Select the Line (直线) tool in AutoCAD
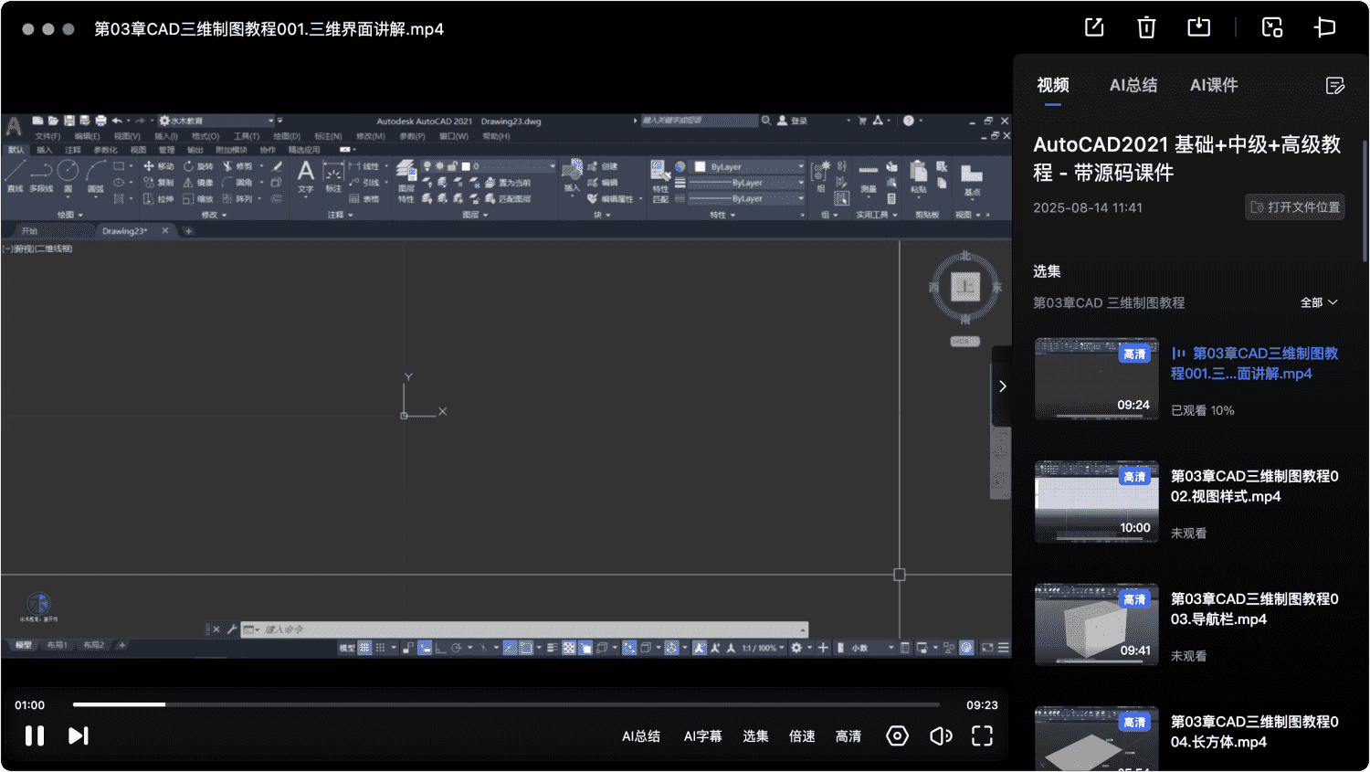This screenshot has height=772, width=1370. click(15, 175)
